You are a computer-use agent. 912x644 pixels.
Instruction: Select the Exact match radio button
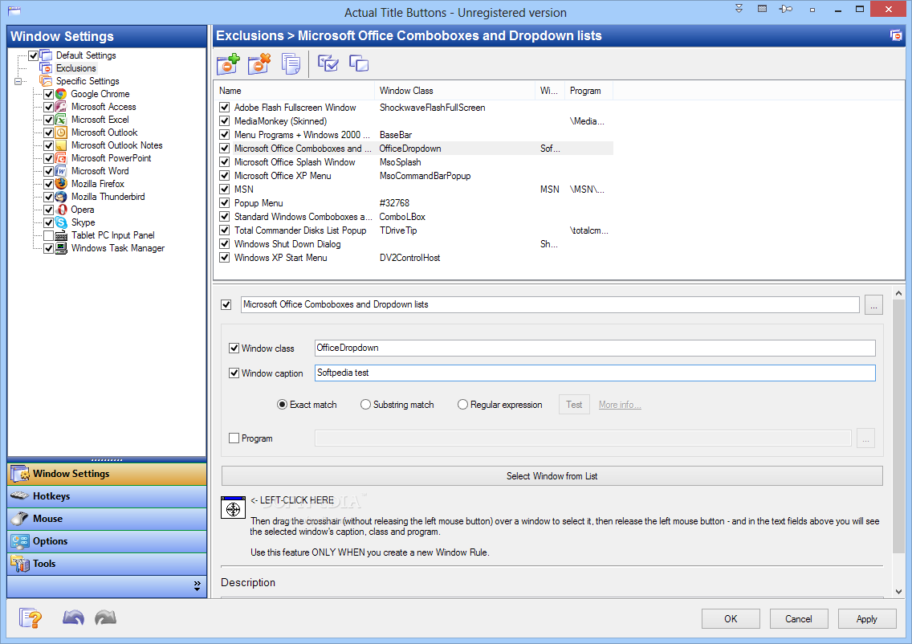click(x=282, y=405)
